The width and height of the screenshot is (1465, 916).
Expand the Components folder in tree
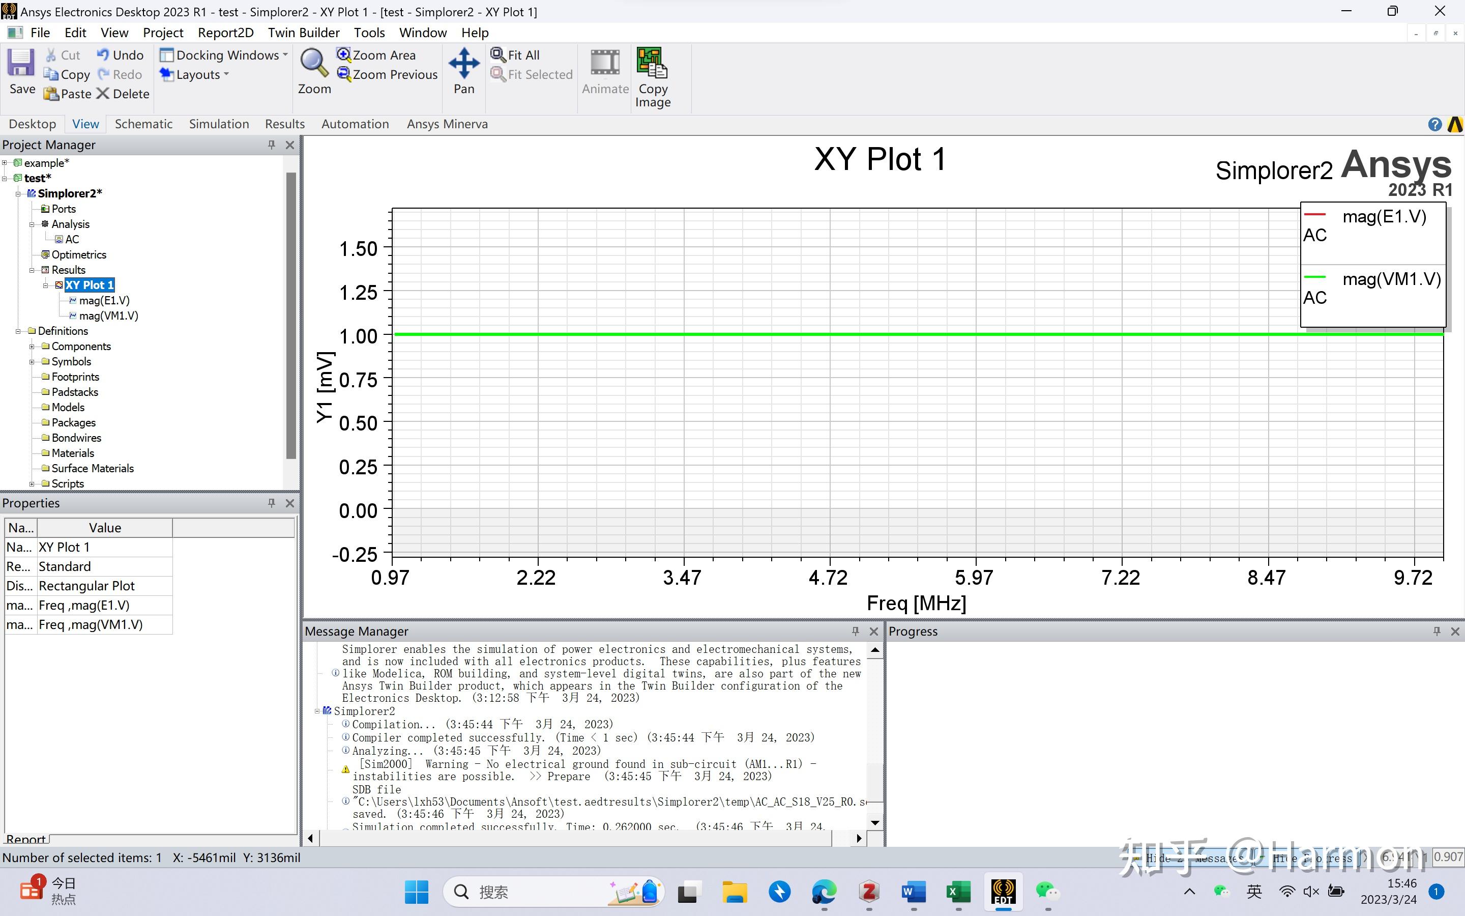32,347
